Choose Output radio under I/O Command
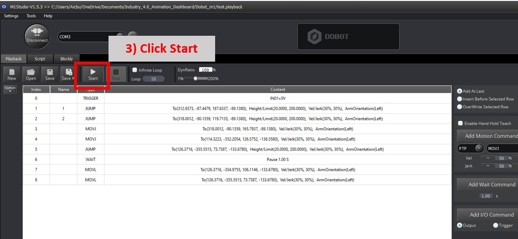This screenshot has height=239, width=518. [459, 225]
